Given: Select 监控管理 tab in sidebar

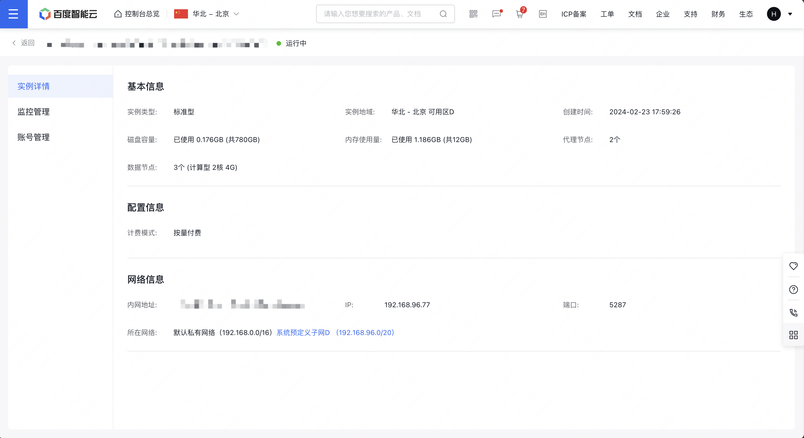Looking at the screenshot, I should 60,112.
